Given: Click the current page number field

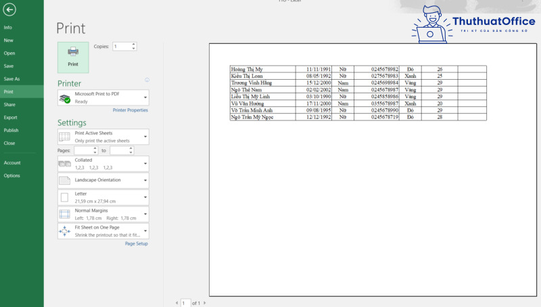Looking at the screenshot, I should 185,303.
